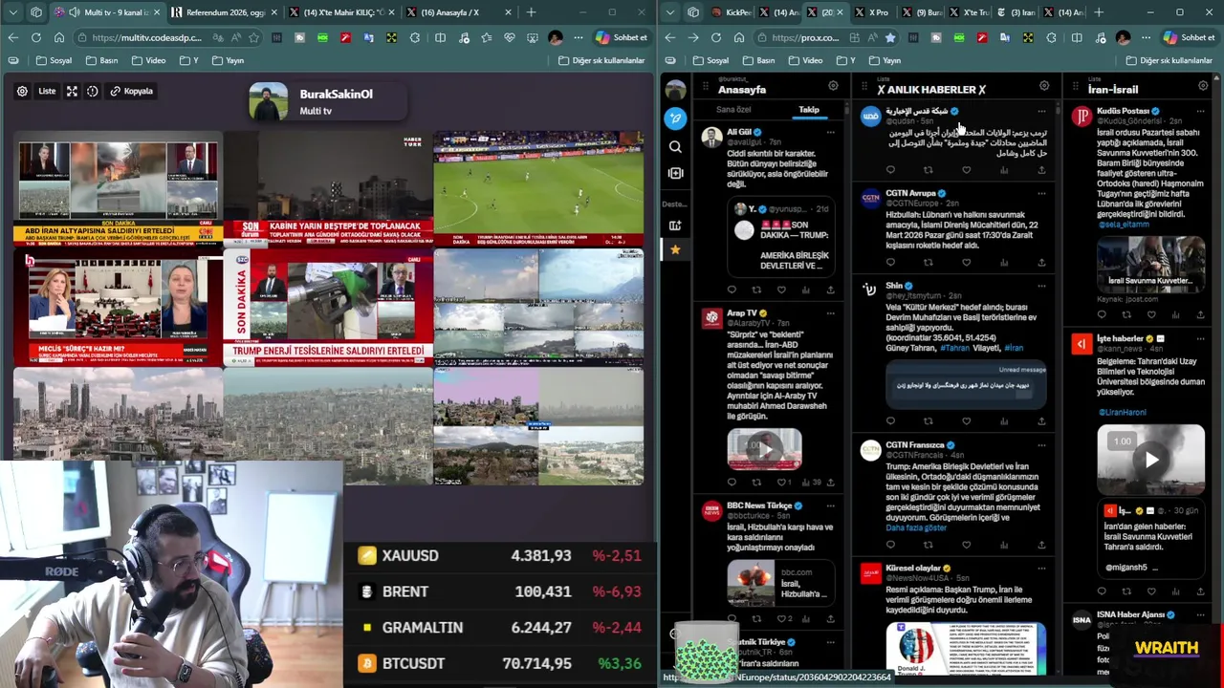This screenshot has width=1224, height=688.
Task: Go to home page in left browser
Action: pyautogui.click(x=59, y=37)
